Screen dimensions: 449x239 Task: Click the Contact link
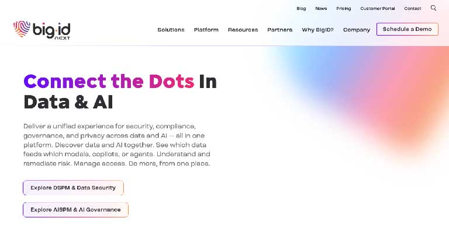tap(412, 9)
